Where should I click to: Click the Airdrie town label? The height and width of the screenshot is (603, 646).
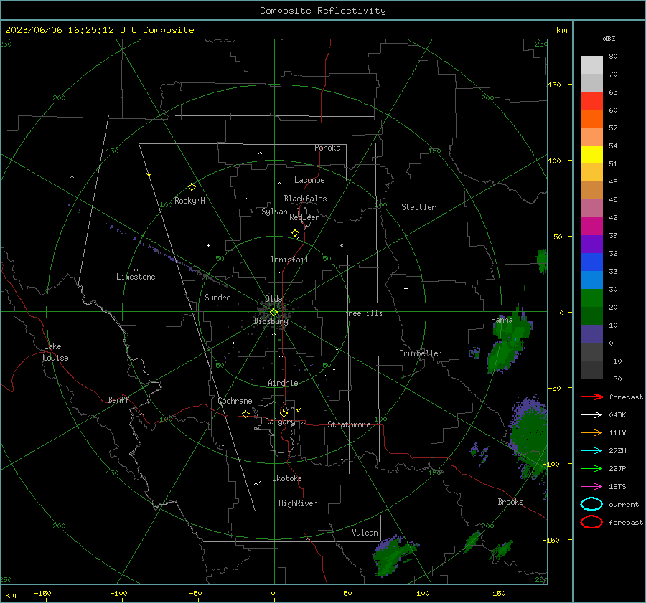click(283, 383)
